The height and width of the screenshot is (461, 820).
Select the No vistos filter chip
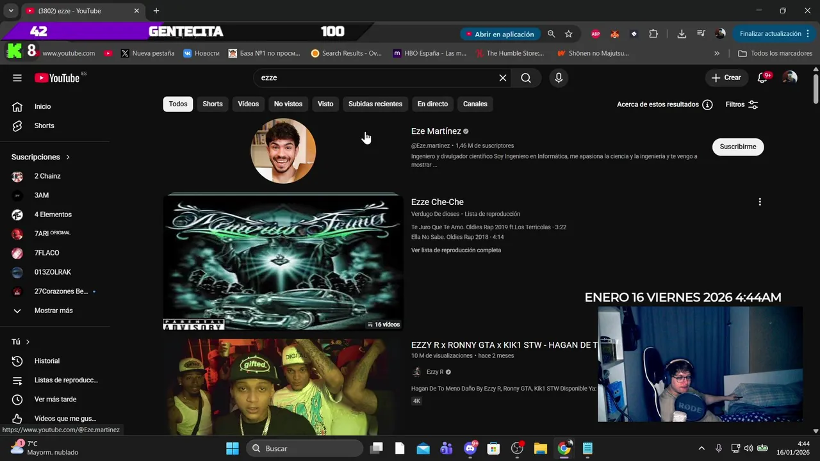tap(288, 104)
